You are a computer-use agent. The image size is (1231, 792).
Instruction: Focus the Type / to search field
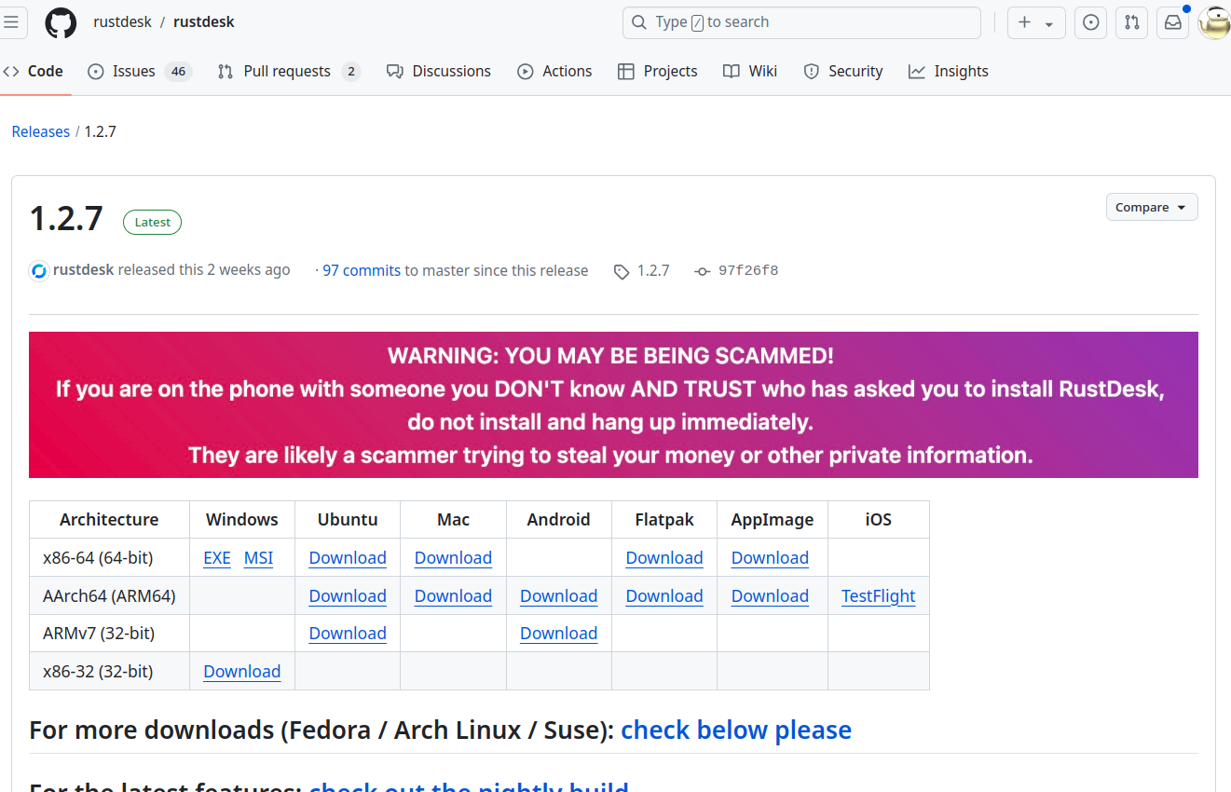[801, 22]
